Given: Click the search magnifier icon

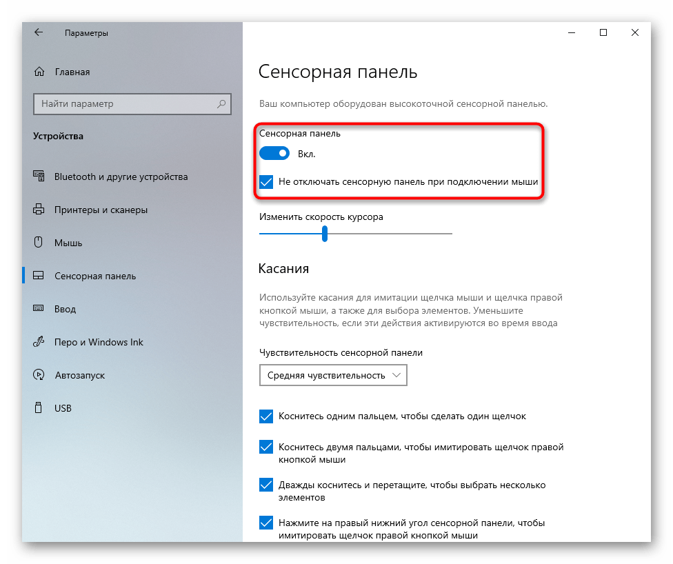Looking at the screenshot, I should pos(221,104).
